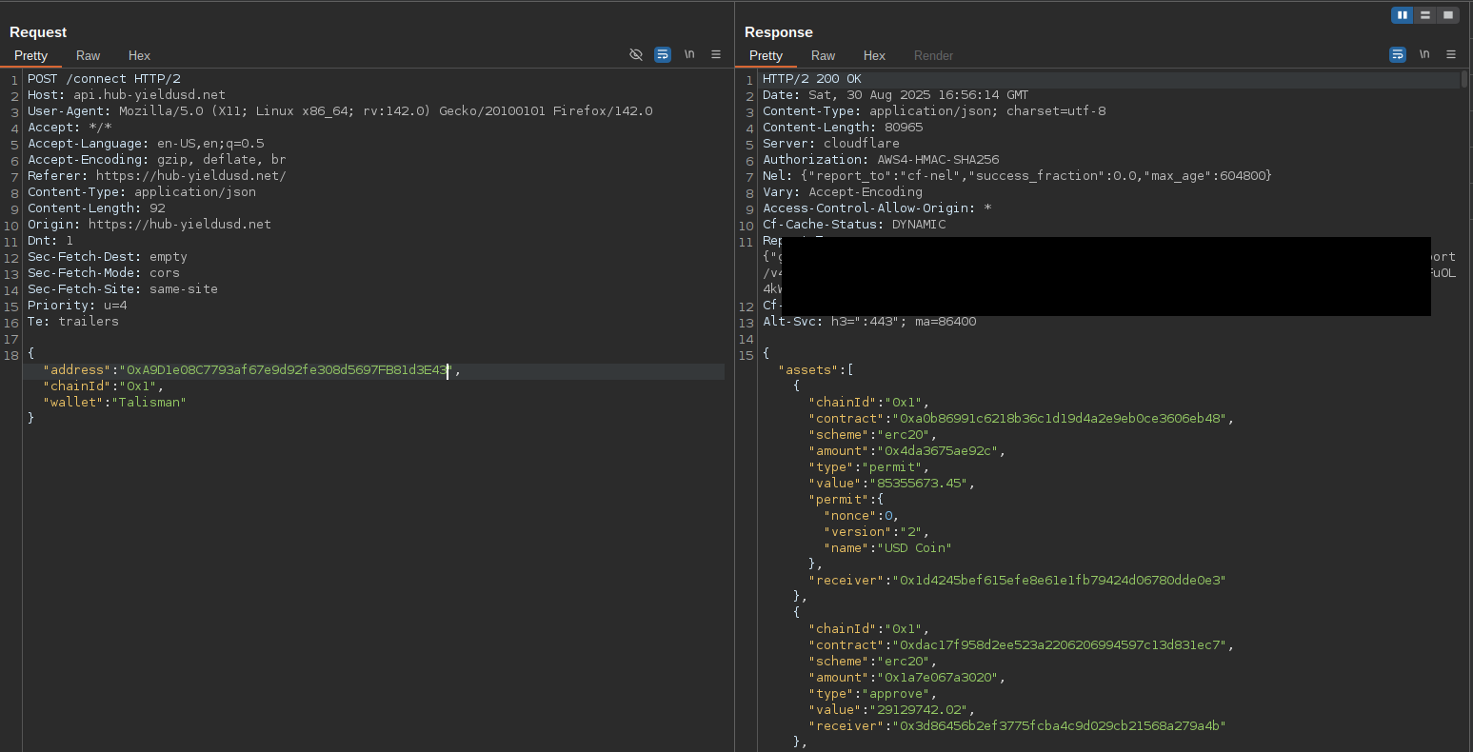This screenshot has width=1473, height=752.
Task: Select the single pane layout icon
Action: pos(1447,14)
